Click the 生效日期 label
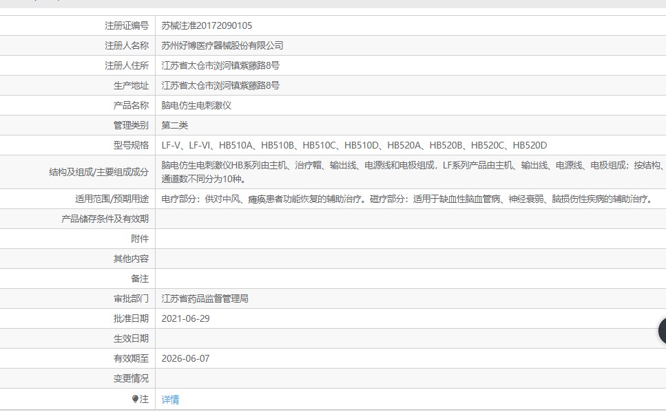The image size is (666, 414). tap(131, 338)
